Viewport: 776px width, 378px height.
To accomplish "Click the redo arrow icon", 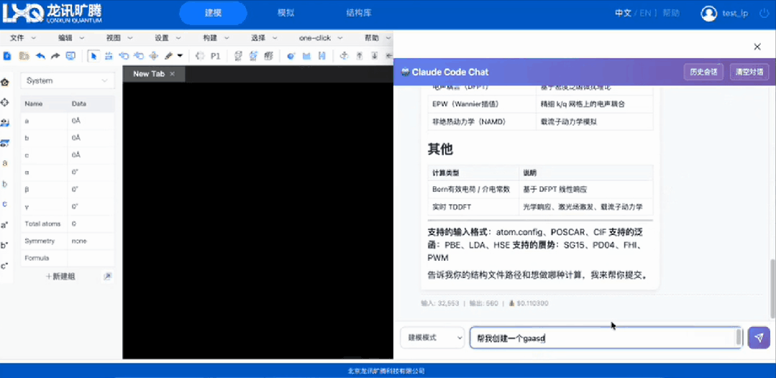I will click(55, 56).
